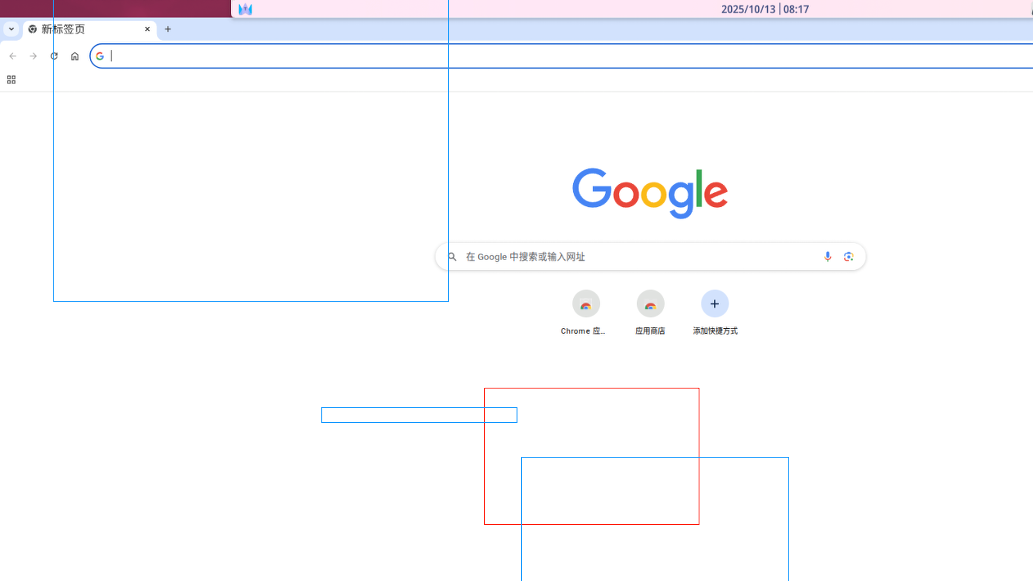Select the 新标签页 tab
The width and height of the screenshot is (1033, 581).
pos(80,29)
